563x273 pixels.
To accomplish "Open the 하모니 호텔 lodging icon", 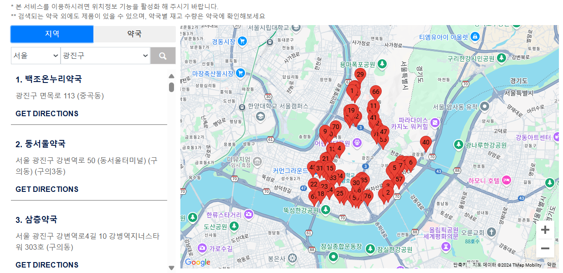I will 507,180.
